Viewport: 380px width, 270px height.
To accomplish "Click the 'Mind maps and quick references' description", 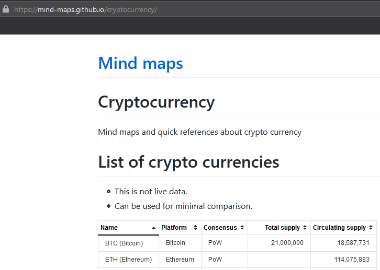I will click(200, 132).
